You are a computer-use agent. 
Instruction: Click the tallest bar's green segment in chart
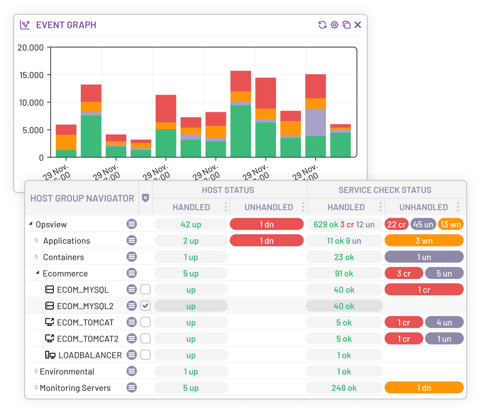(x=240, y=131)
